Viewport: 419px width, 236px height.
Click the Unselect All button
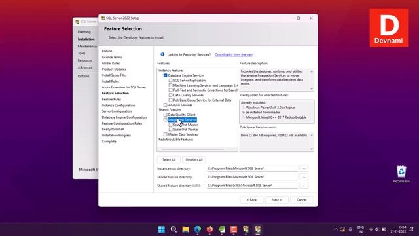coord(194,159)
